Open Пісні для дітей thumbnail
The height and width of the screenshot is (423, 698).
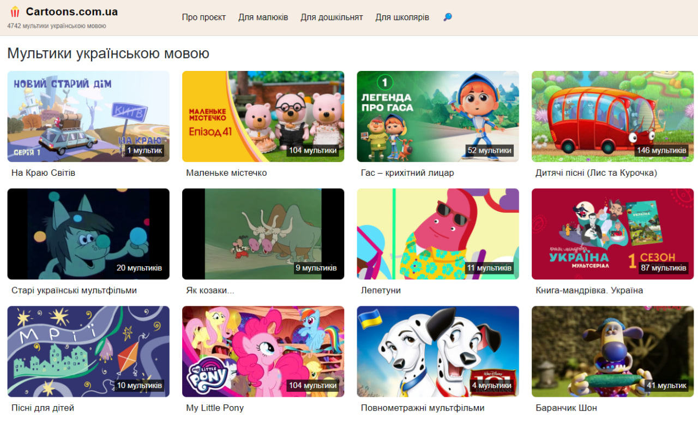click(88, 351)
